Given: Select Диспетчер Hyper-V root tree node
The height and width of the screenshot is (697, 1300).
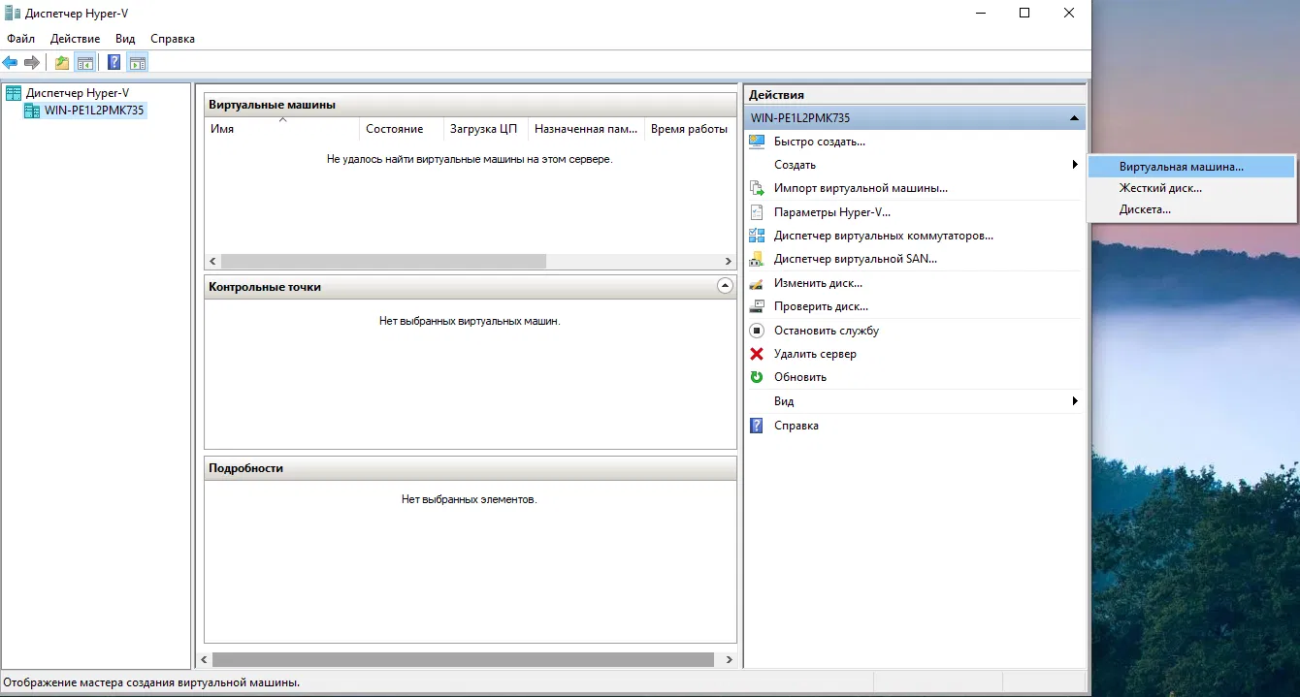Looking at the screenshot, I should click(x=78, y=93).
